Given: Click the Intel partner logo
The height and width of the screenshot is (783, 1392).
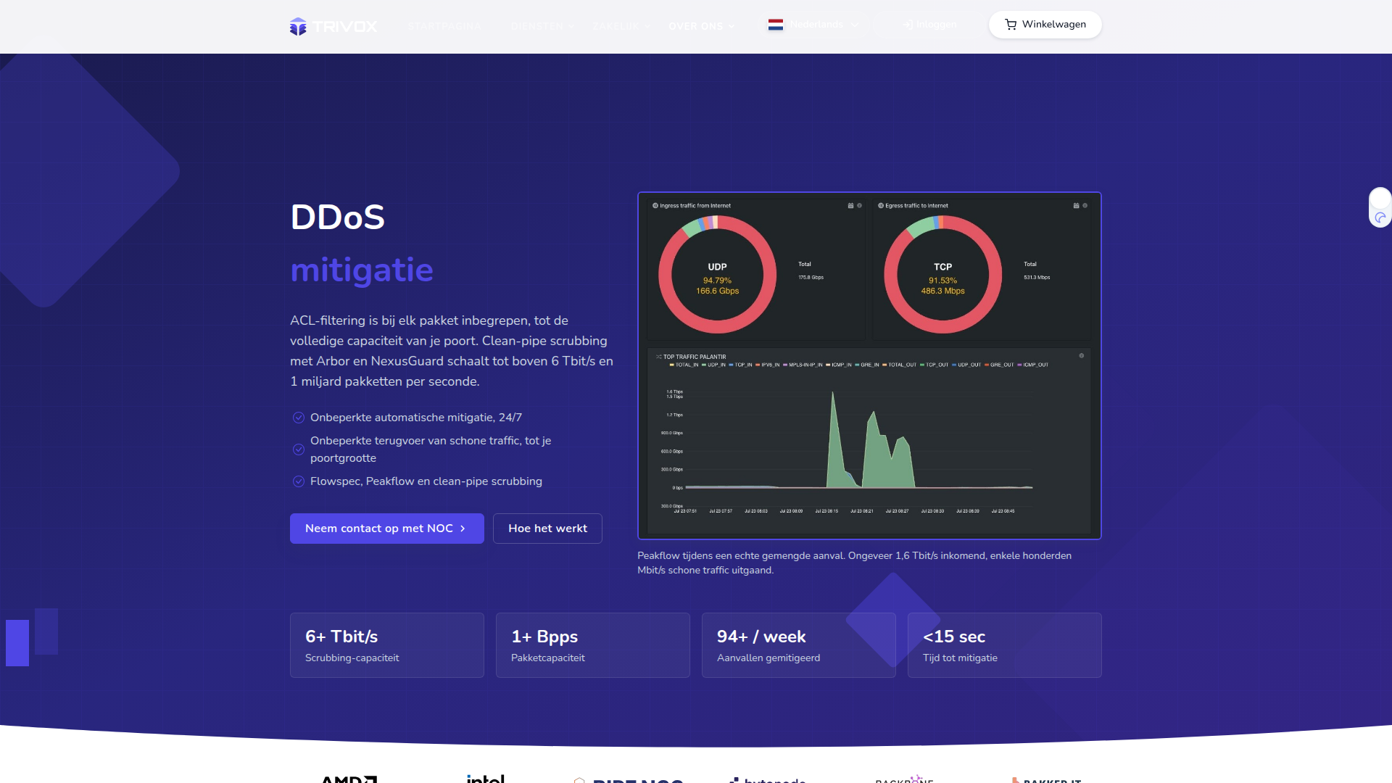Looking at the screenshot, I should pos(486,778).
